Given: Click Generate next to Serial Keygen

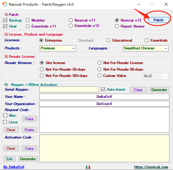Looking at the screenshot, I should click(159, 90).
